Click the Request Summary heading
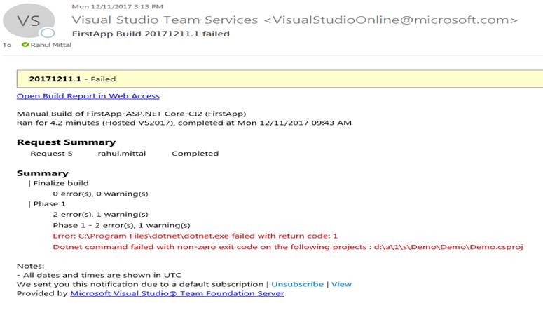 click(x=66, y=142)
